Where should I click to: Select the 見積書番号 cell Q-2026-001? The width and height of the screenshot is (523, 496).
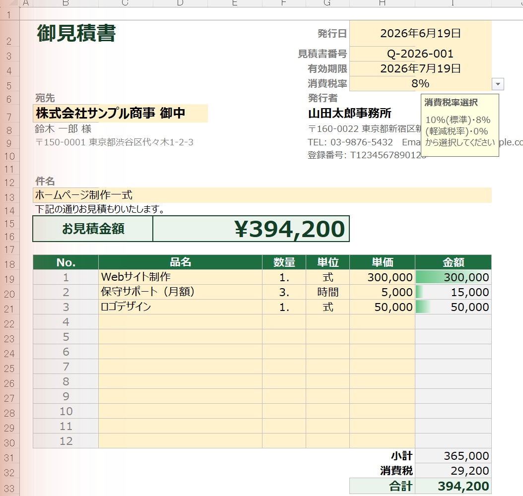coord(420,54)
